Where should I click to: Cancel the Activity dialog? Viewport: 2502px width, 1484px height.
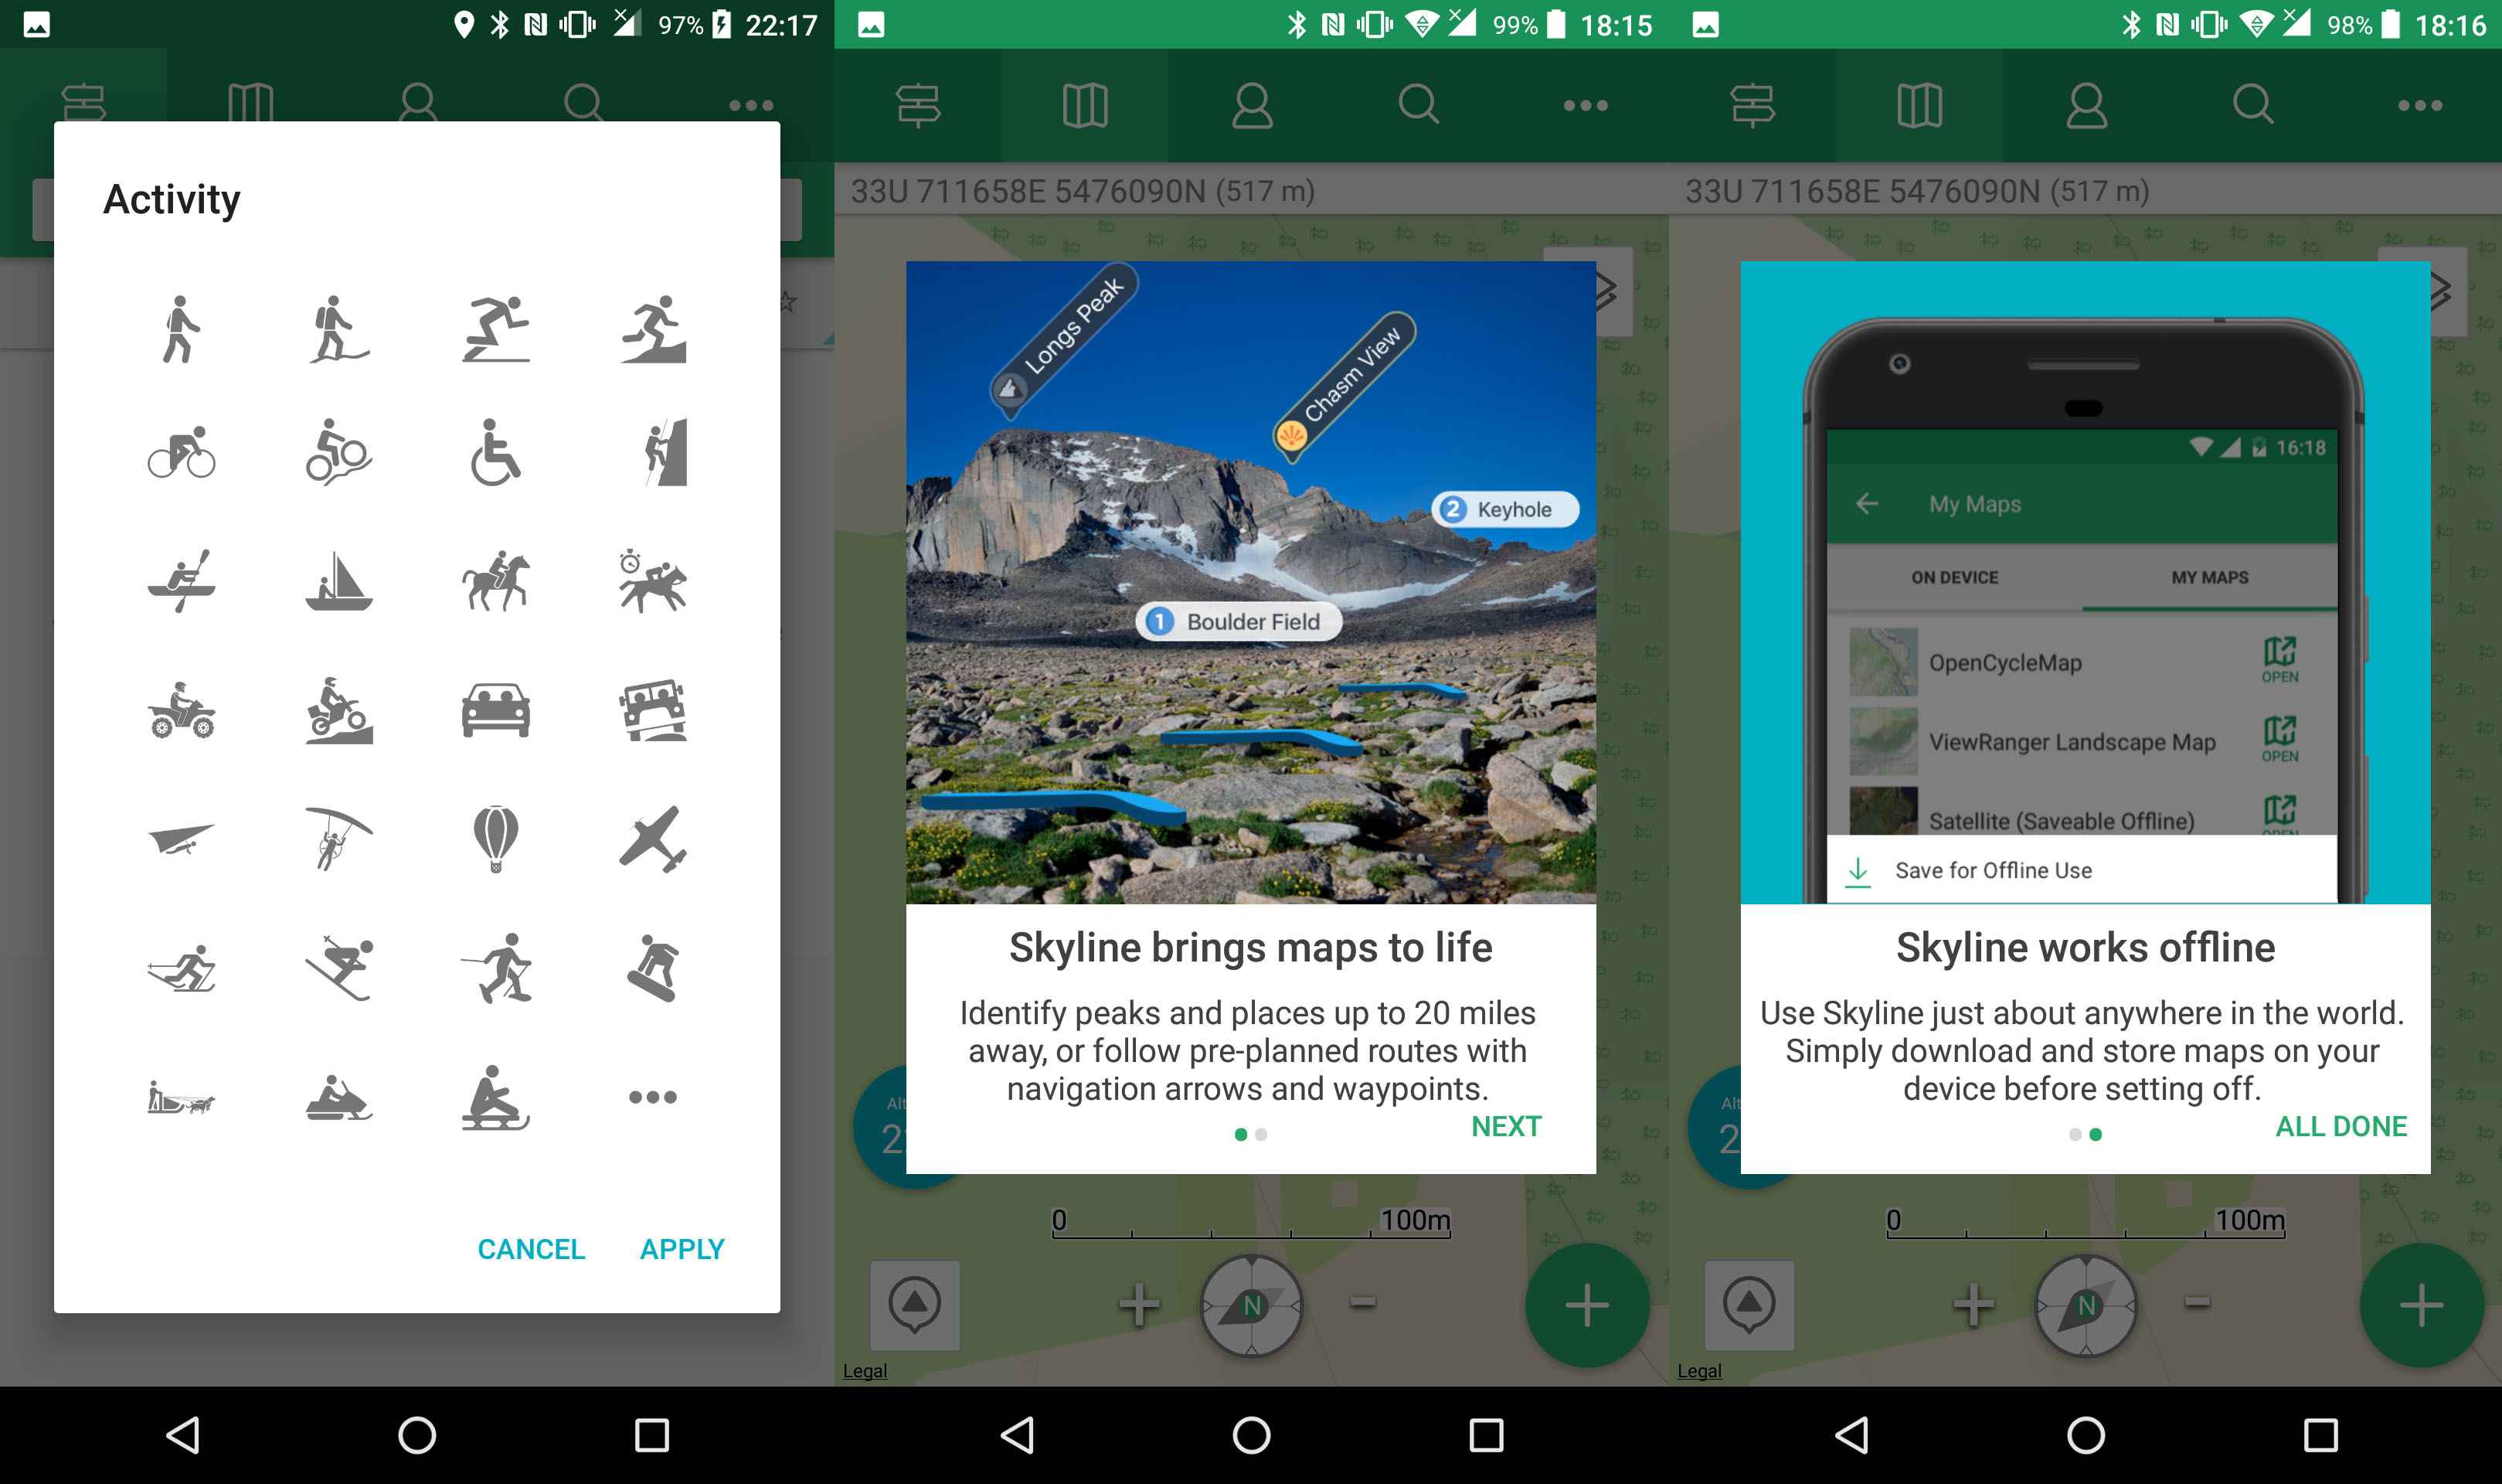click(531, 1249)
